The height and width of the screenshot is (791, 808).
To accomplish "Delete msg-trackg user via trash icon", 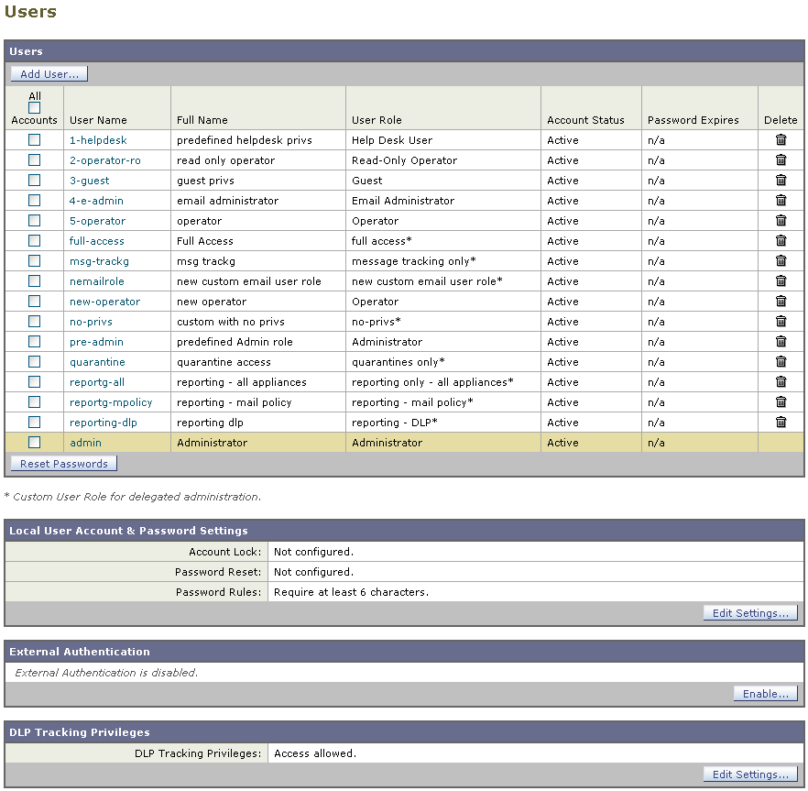I will point(781,260).
